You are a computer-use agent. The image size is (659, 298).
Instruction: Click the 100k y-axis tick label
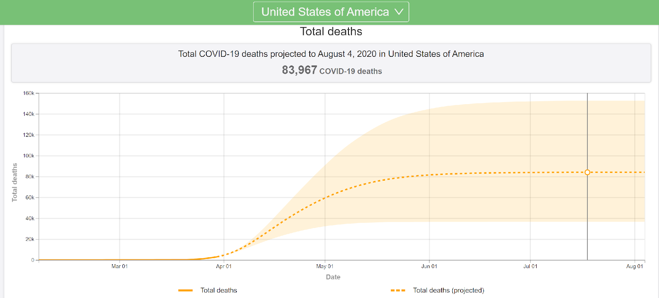(x=29, y=156)
